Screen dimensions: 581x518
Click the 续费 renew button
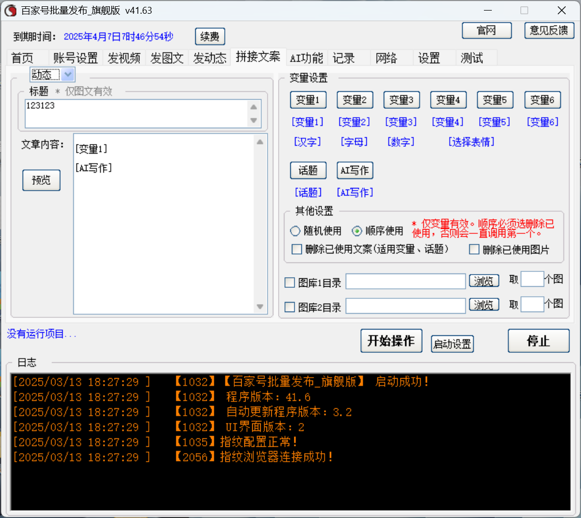coord(209,36)
